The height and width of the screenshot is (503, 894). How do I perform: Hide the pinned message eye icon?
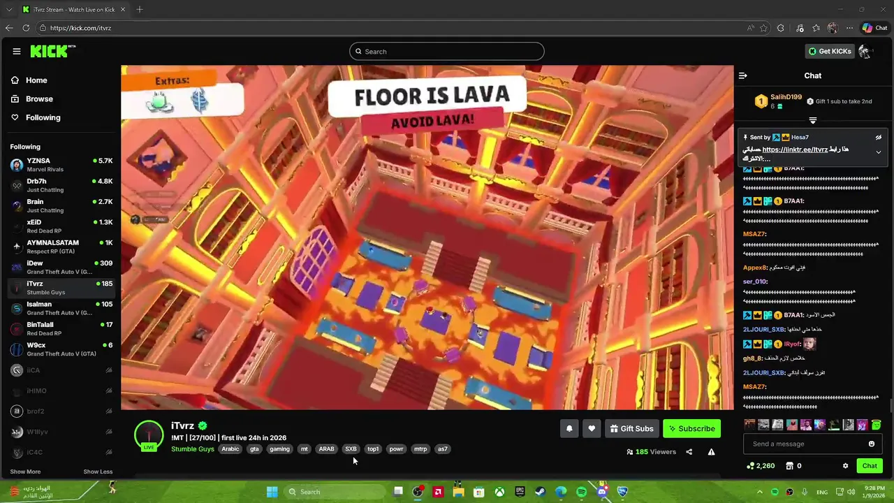click(879, 138)
